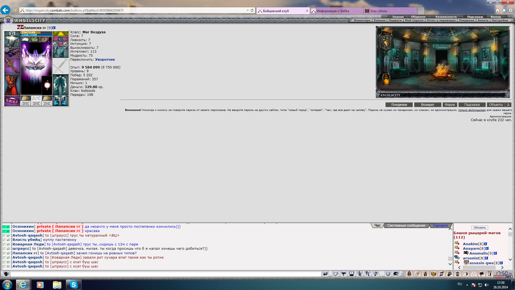Click the compass navigation icon

[417, 274]
